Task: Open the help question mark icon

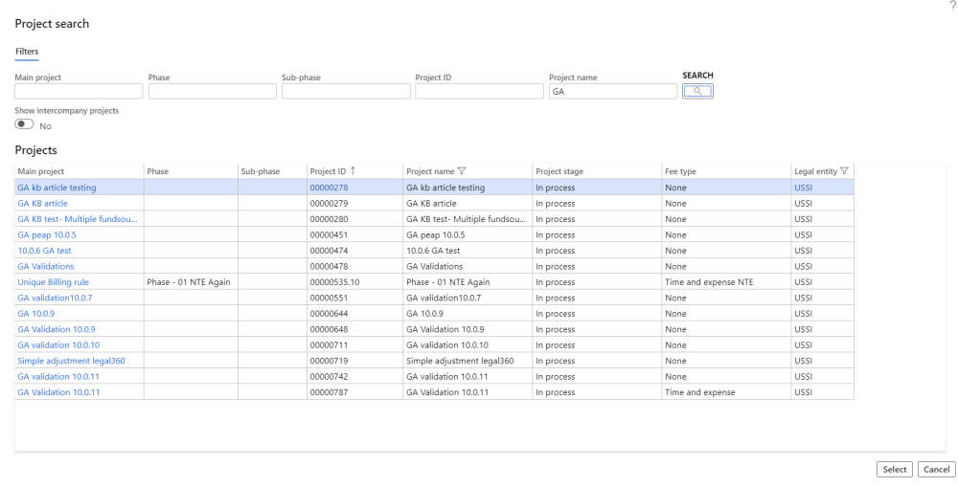Action: click(x=951, y=6)
